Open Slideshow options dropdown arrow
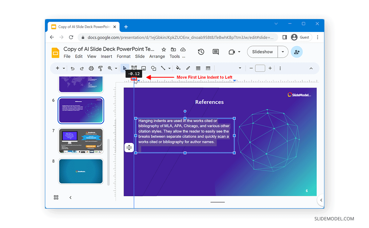The image size is (369, 228). [x=283, y=52]
